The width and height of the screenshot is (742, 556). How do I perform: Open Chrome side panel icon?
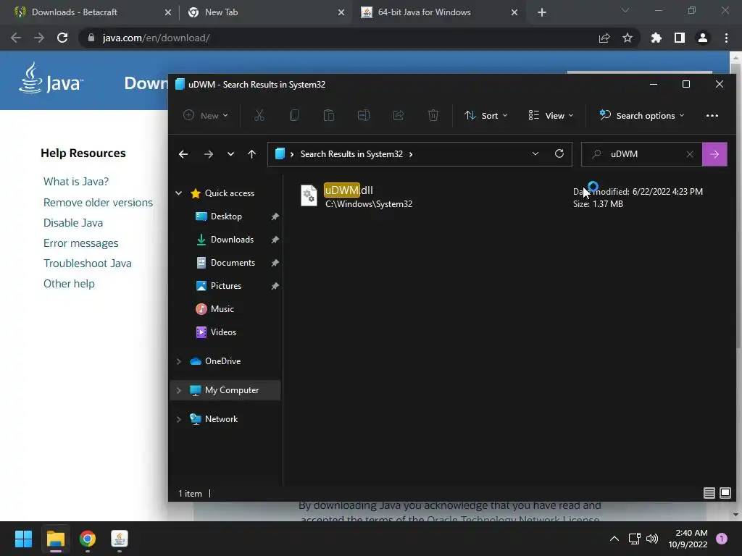680,38
